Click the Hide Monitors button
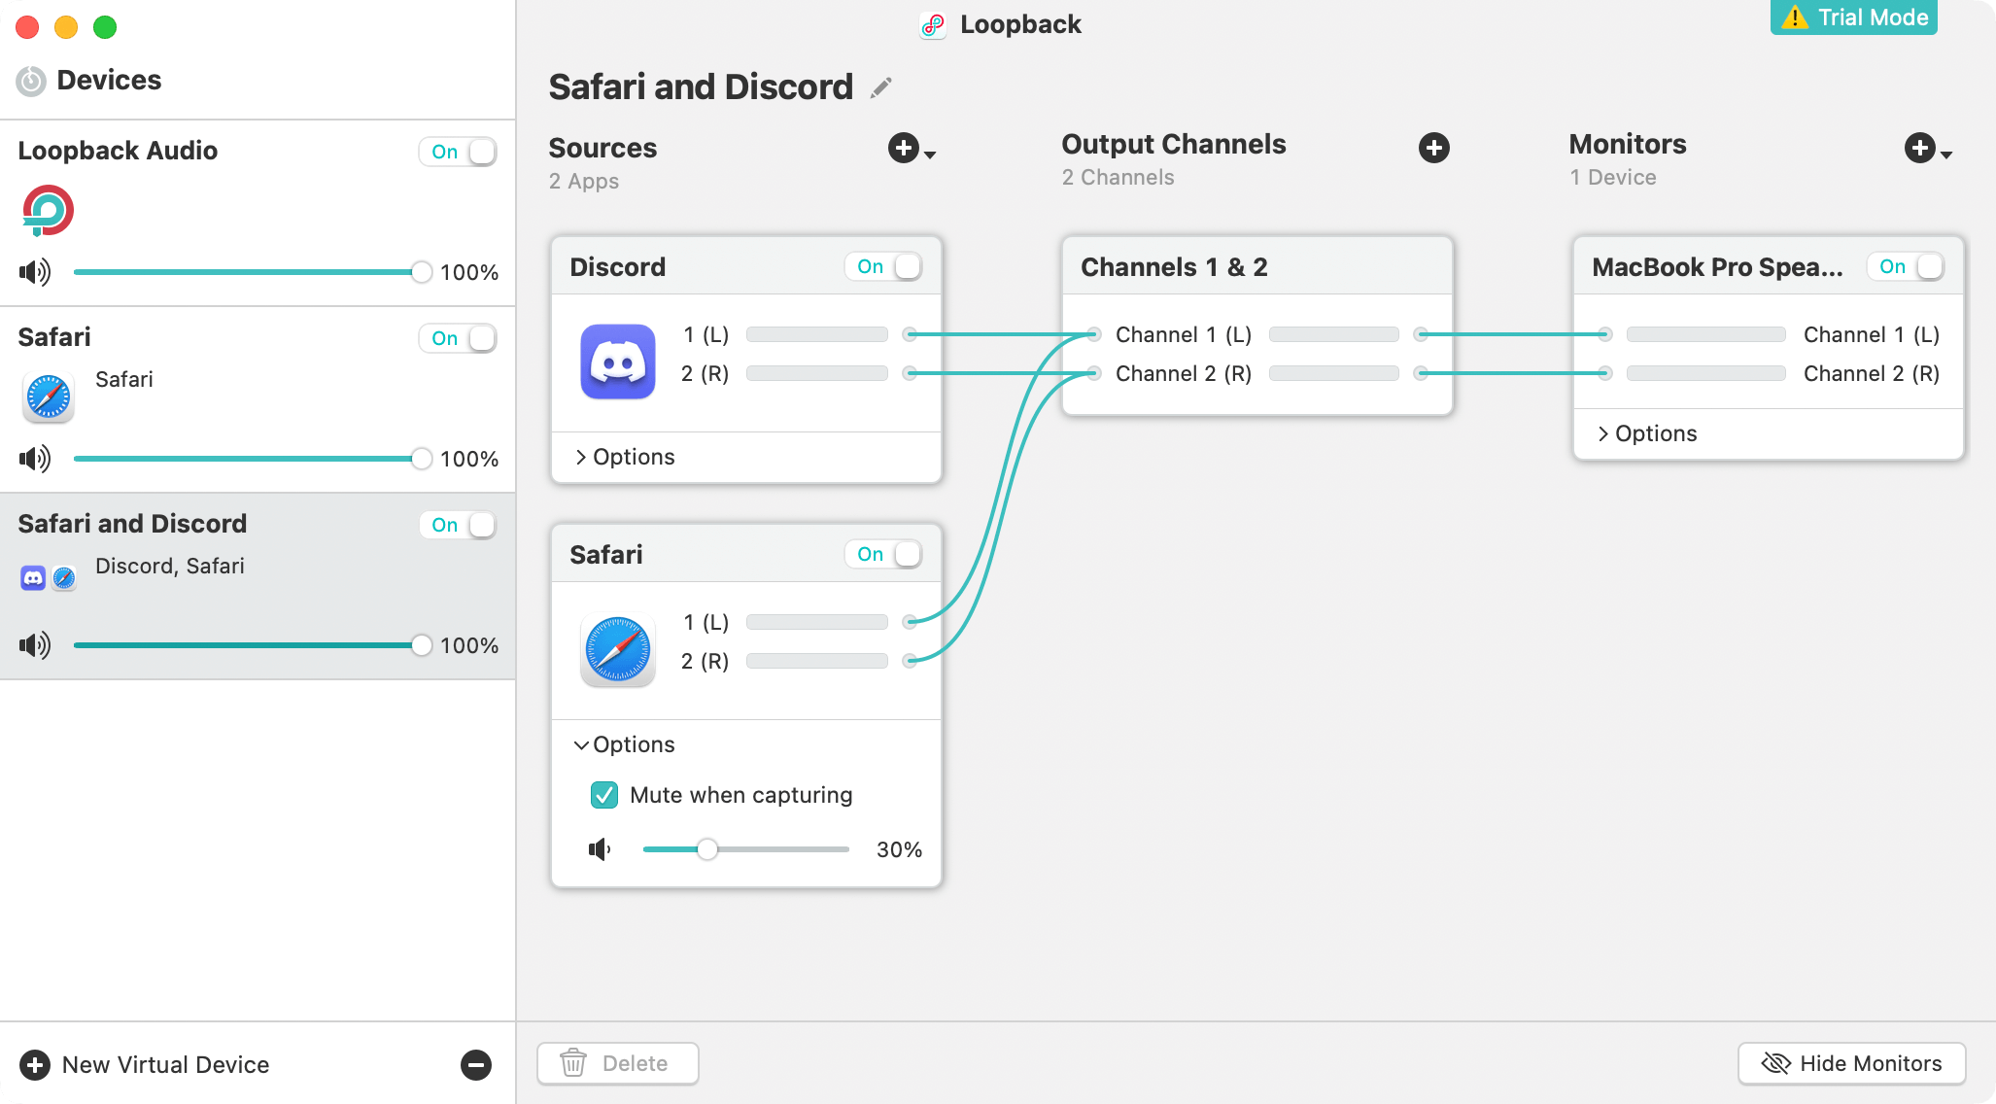Image resolution: width=1996 pixels, height=1104 pixels. pyautogui.click(x=1851, y=1063)
